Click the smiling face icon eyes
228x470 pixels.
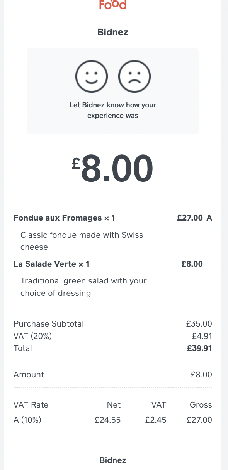click(x=92, y=73)
